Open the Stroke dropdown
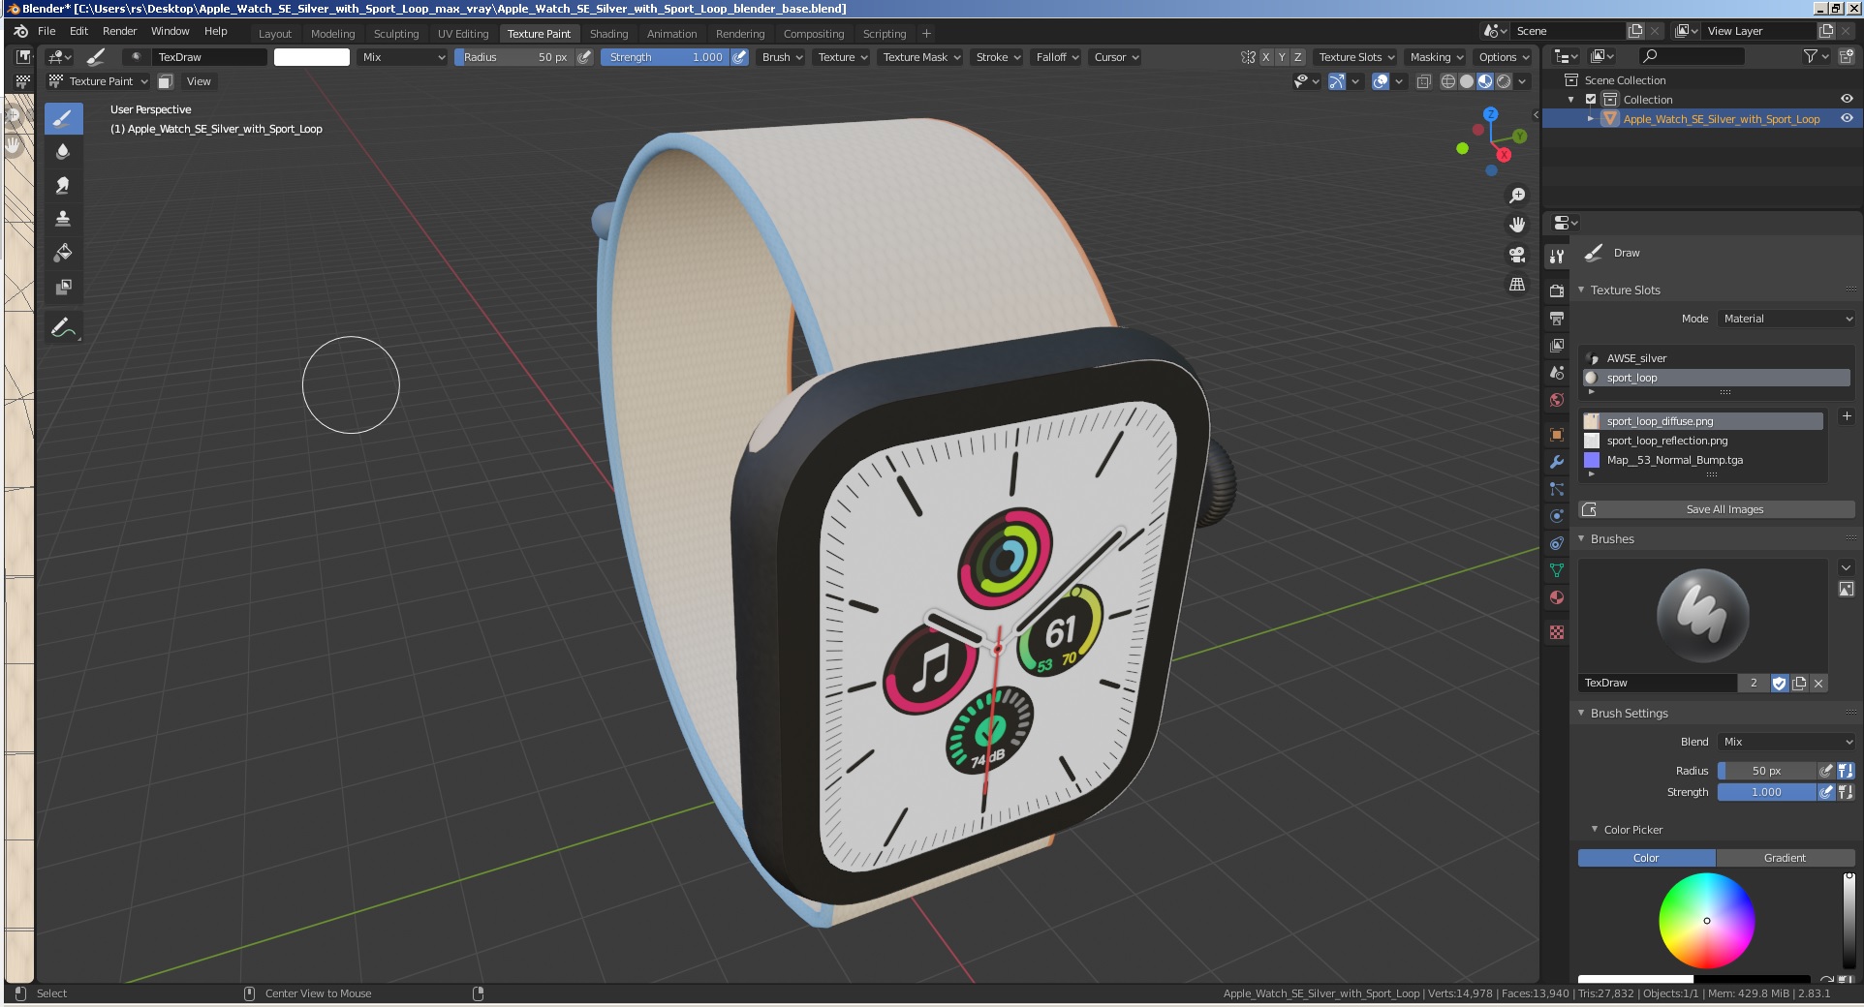1864x1007 pixels. (998, 57)
